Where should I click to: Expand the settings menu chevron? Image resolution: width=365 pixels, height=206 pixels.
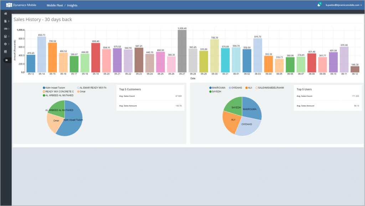point(9,44)
